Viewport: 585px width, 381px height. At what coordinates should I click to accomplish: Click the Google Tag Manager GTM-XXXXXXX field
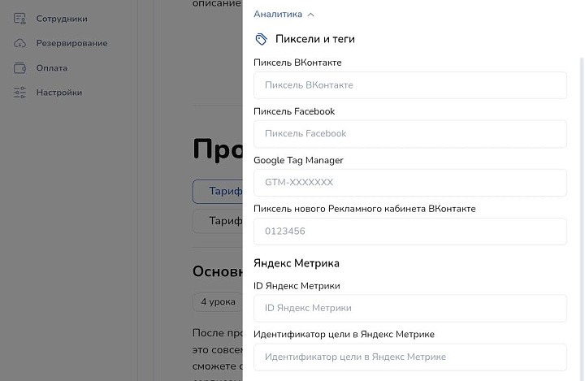click(409, 183)
